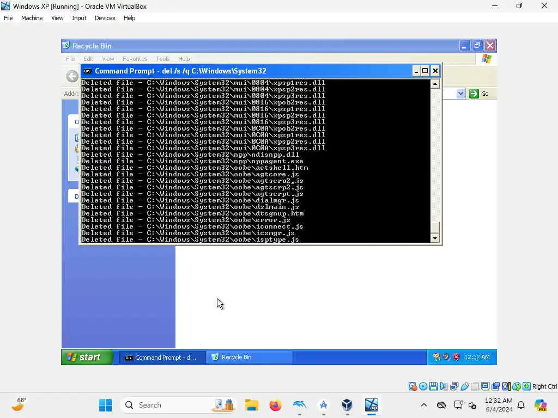The width and height of the screenshot is (558, 418).
Task: Click the XP tray clock showing 12:32 AM
Action: point(477,357)
